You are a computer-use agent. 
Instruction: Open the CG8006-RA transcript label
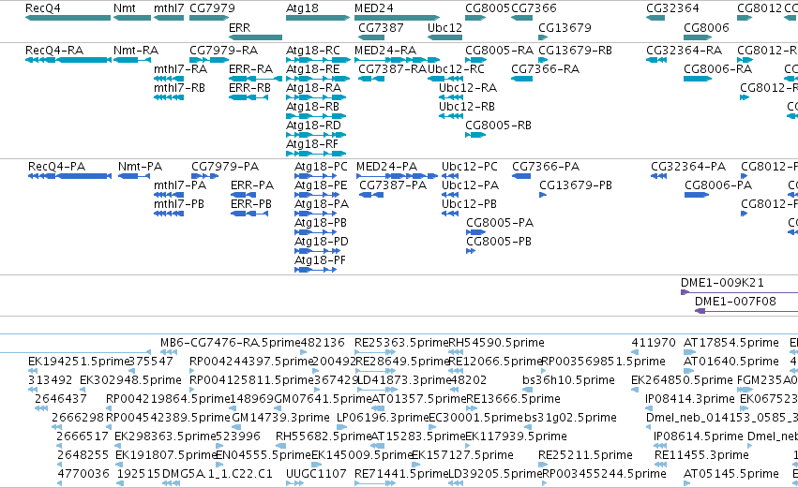tap(717, 69)
